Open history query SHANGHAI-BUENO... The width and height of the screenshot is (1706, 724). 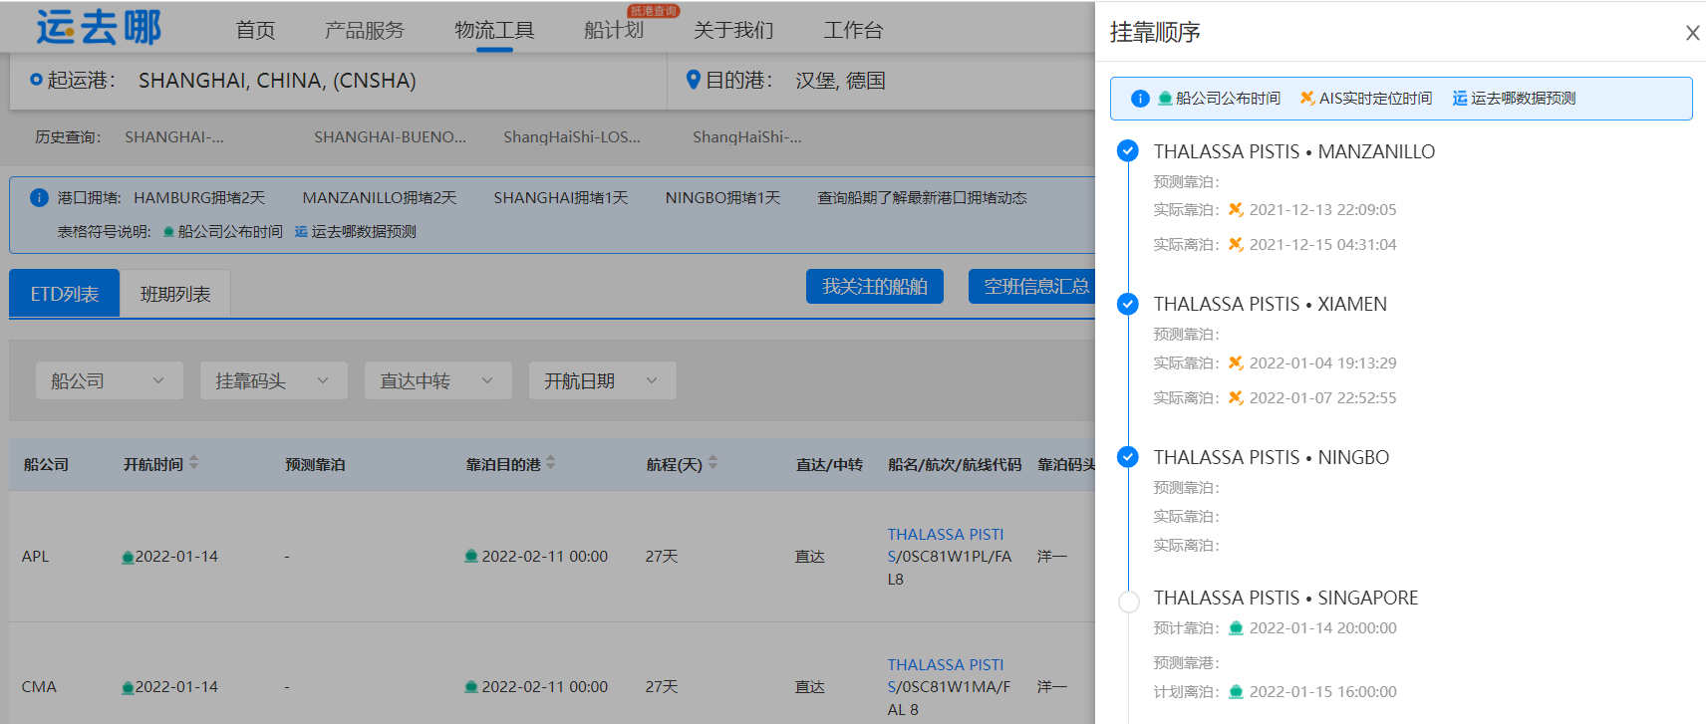(391, 137)
